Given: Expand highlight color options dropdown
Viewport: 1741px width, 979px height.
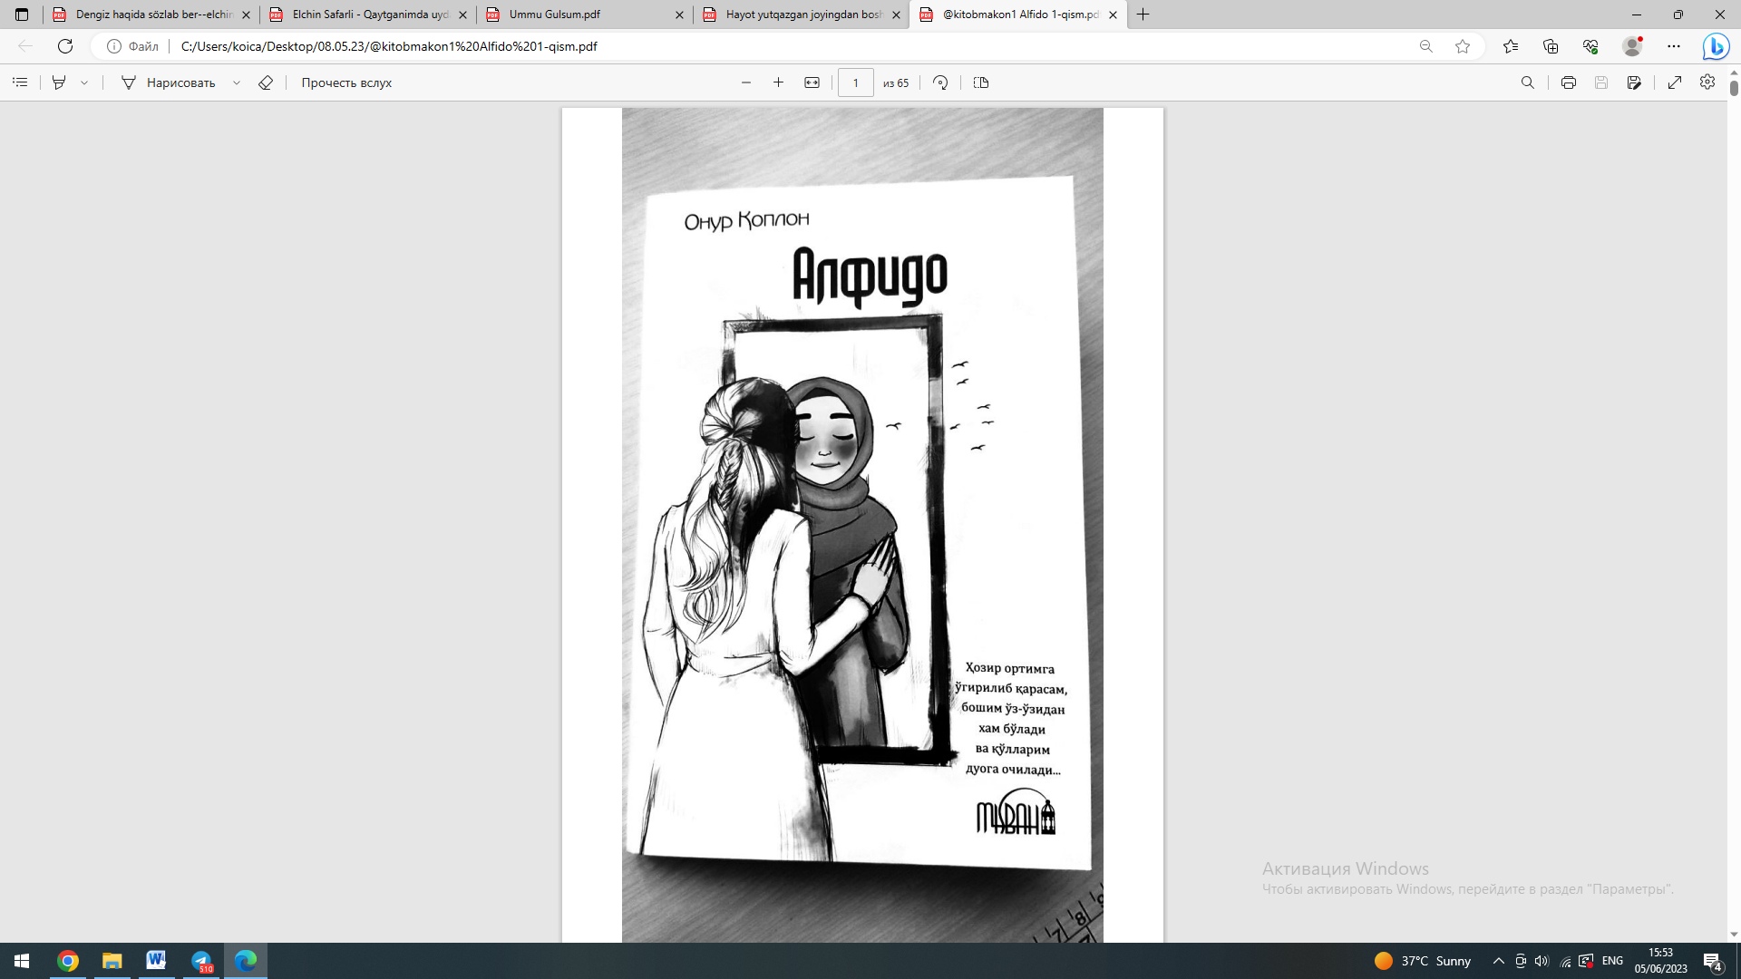Looking at the screenshot, I should pyautogui.click(x=84, y=82).
